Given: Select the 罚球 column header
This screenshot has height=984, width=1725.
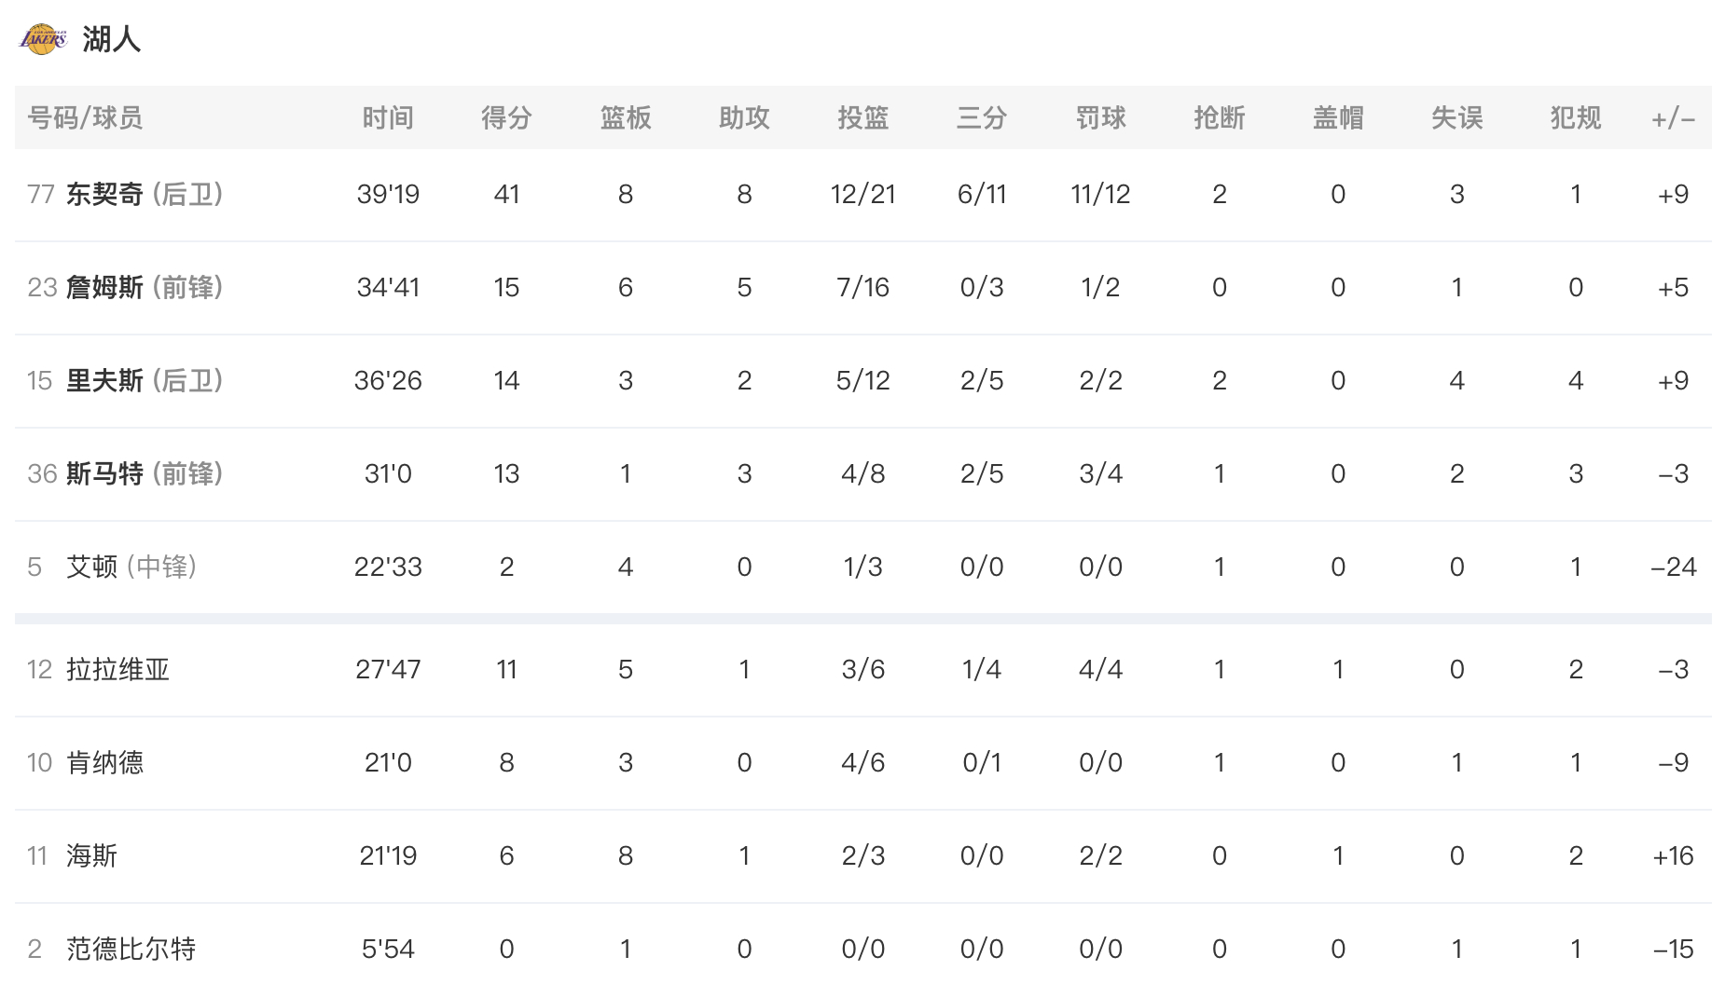Looking at the screenshot, I should tap(1100, 117).
